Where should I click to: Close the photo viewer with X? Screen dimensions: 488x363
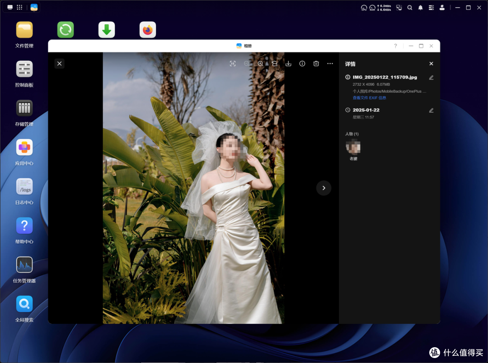tap(60, 64)
